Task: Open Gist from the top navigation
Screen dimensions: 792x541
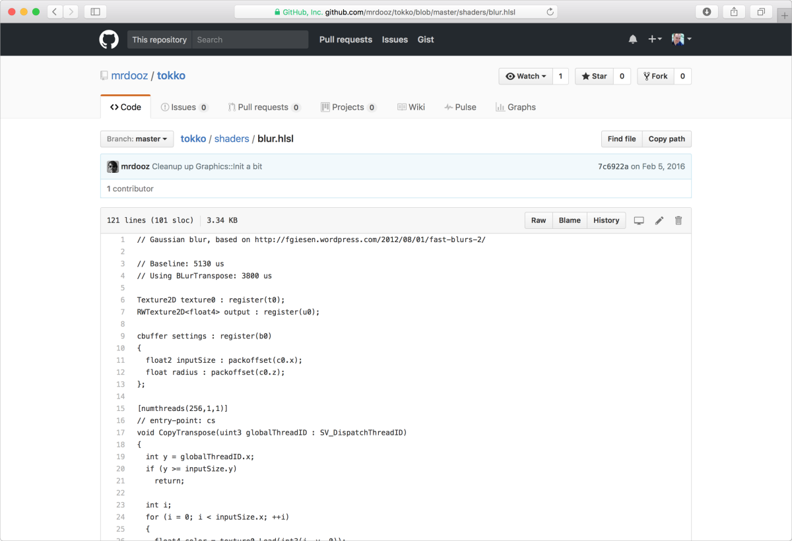Action: (425, 40)
